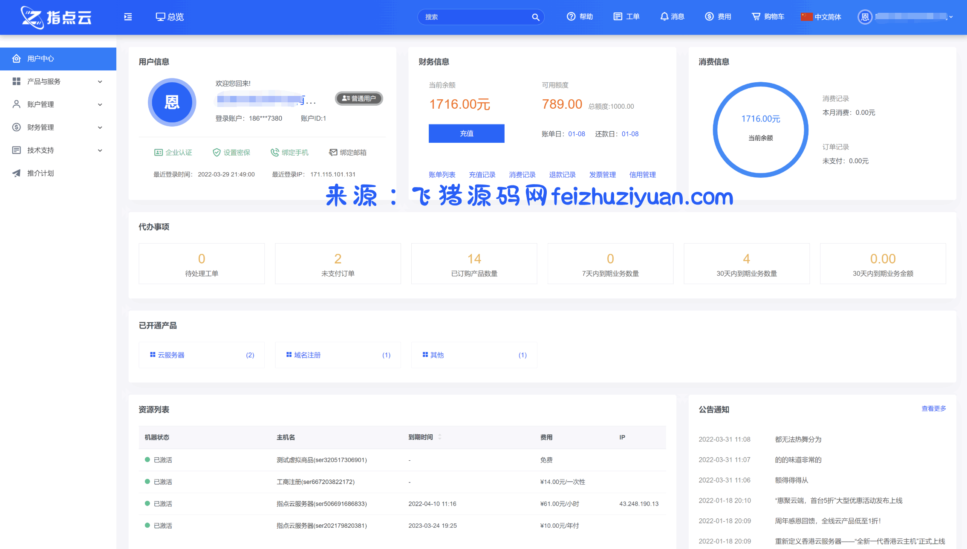This screenshot has width=967, height=549.
Task: Click the 设置密保 shield icon
Action: 216,153
